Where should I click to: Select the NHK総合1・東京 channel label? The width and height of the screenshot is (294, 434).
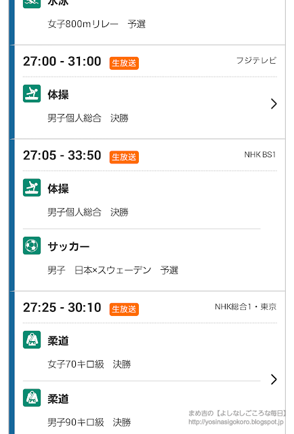click(246, 307)
